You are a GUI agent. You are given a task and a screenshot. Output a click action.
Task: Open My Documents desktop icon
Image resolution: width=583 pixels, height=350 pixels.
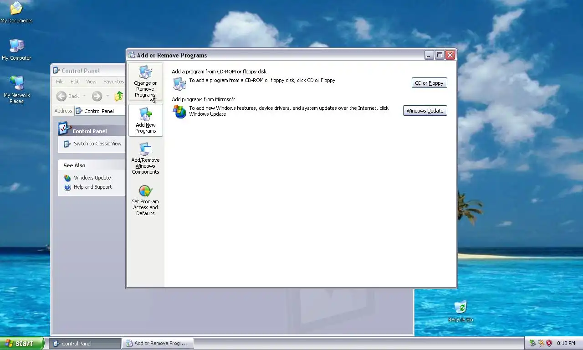coord(16,12)
